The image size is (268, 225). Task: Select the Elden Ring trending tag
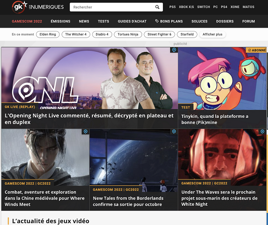(48, 34)
